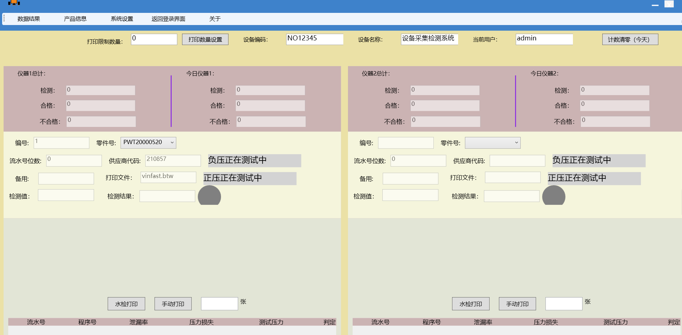Click right table 程序号 column header
The image size is (682, 335).
coord(432,322)
